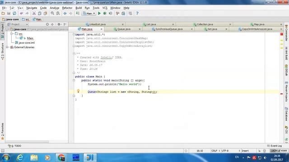289x162 pixels.
Task: Click the Redo toolbar icon
Action: 27,13
